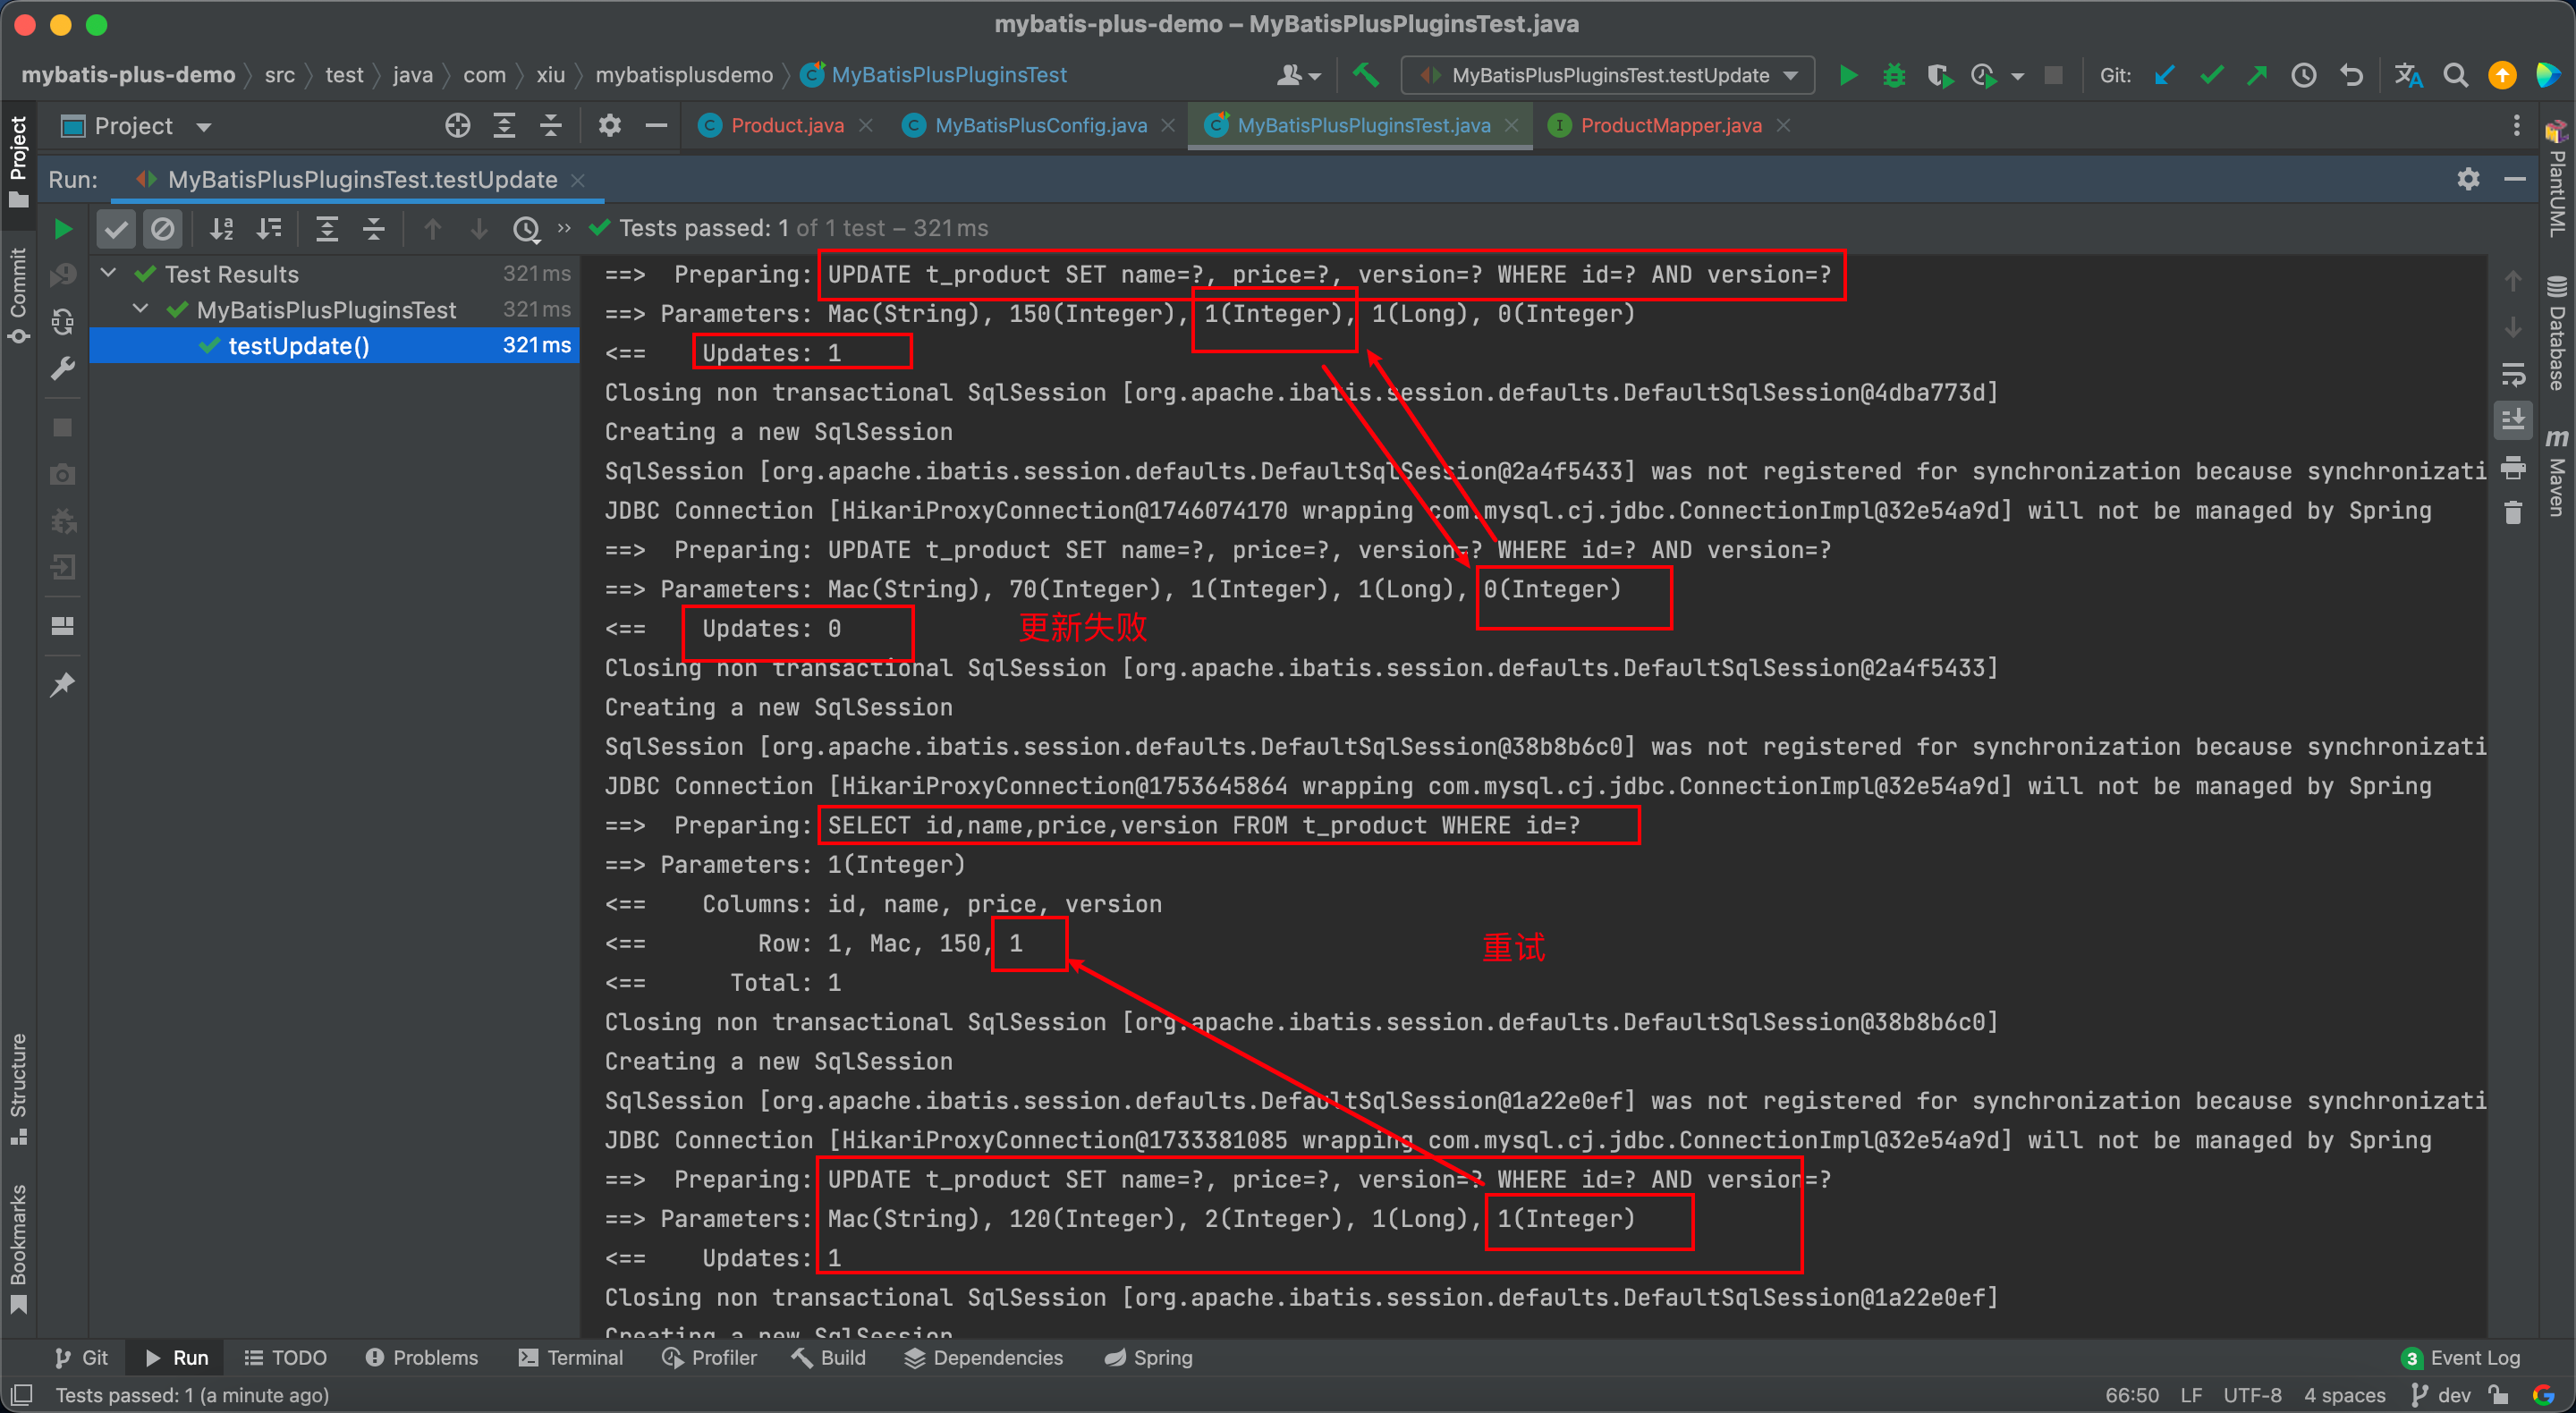Expand all in Project panel
2576x1413 pixels.
click(x=504, y=125)
